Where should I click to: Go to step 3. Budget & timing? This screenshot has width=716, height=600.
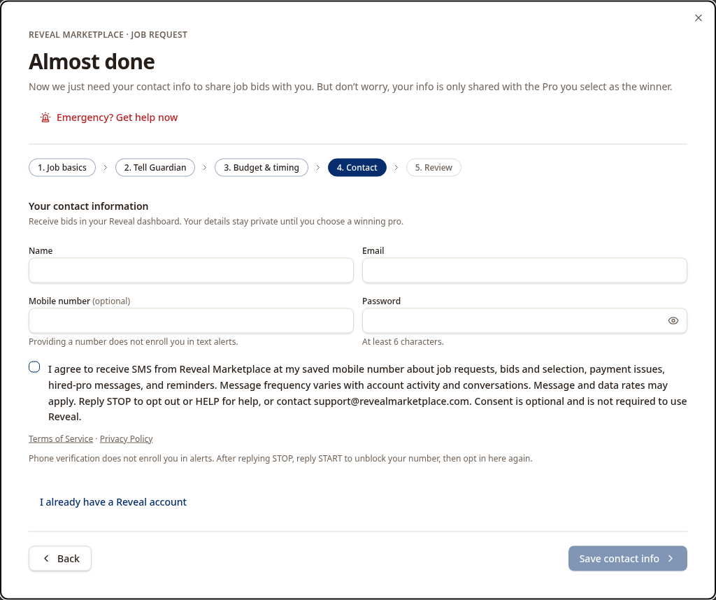click(262, 168)
